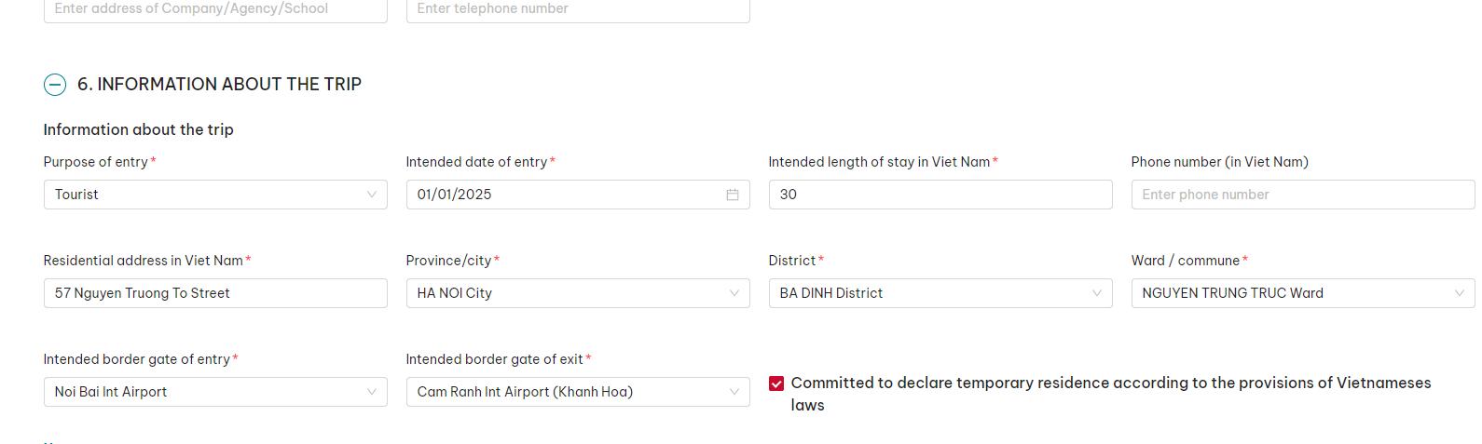Uncheck the temporary residence commitment checkbox
Screen dimensions: 1482x444
coord(776,383)
